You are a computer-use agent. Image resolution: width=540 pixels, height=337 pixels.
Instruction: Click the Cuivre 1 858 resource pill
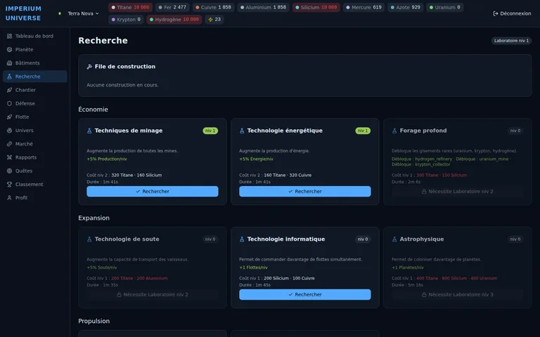pos(213,7)
